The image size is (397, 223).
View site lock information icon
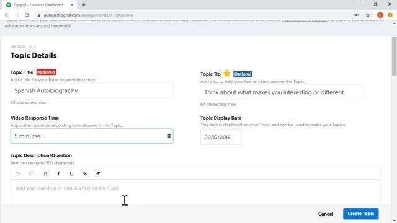click(39, 15)
